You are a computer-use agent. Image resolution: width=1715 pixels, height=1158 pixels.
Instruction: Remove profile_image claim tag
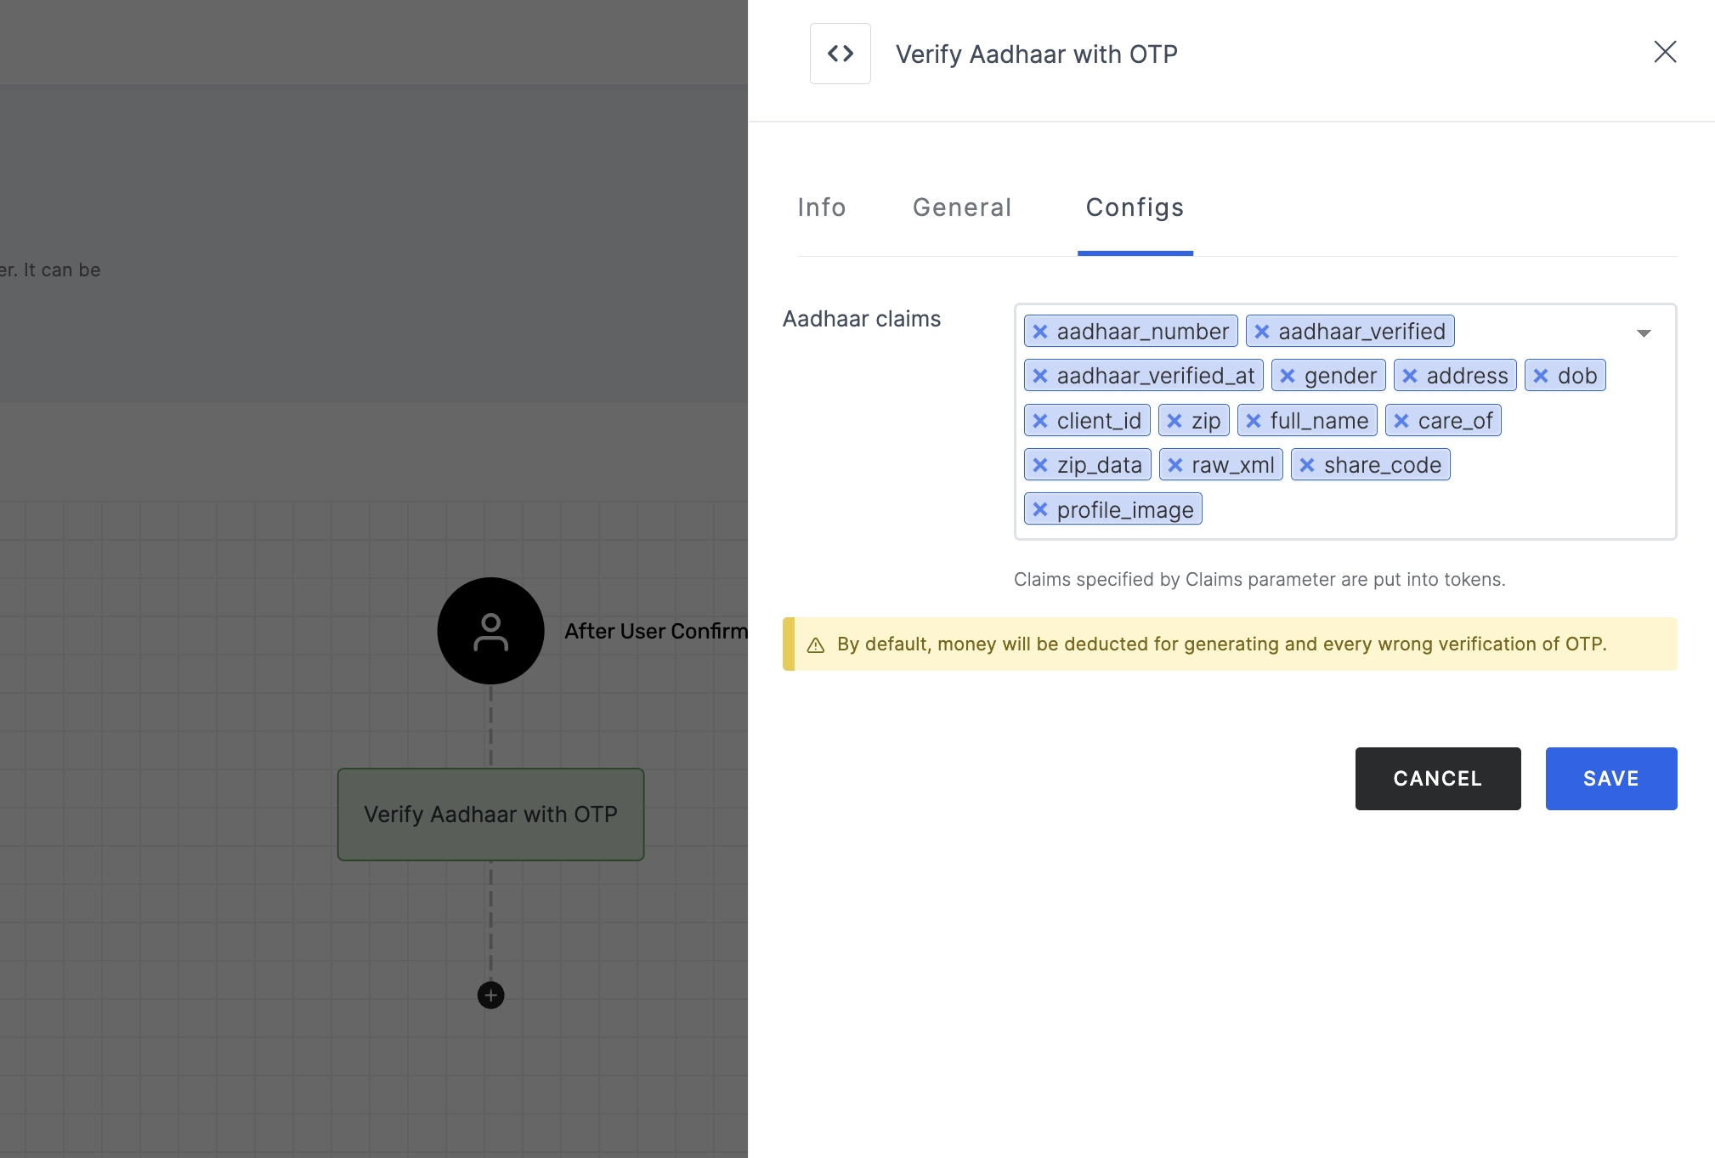(x=1042, y=509)
